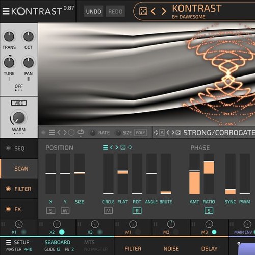Open the FX side tab
The height and width of the screenshot is (255, 255).
click(19, 209)
